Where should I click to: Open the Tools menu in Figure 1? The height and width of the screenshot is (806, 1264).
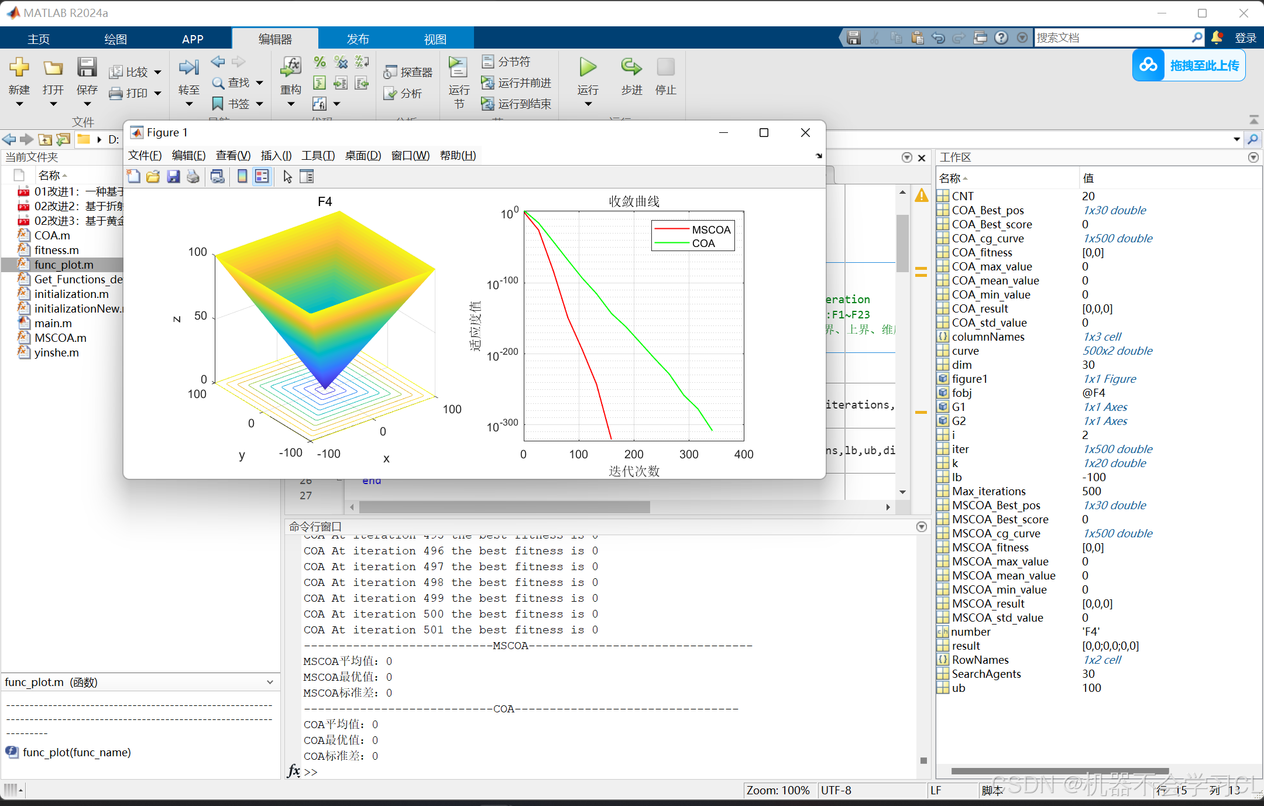318,155
